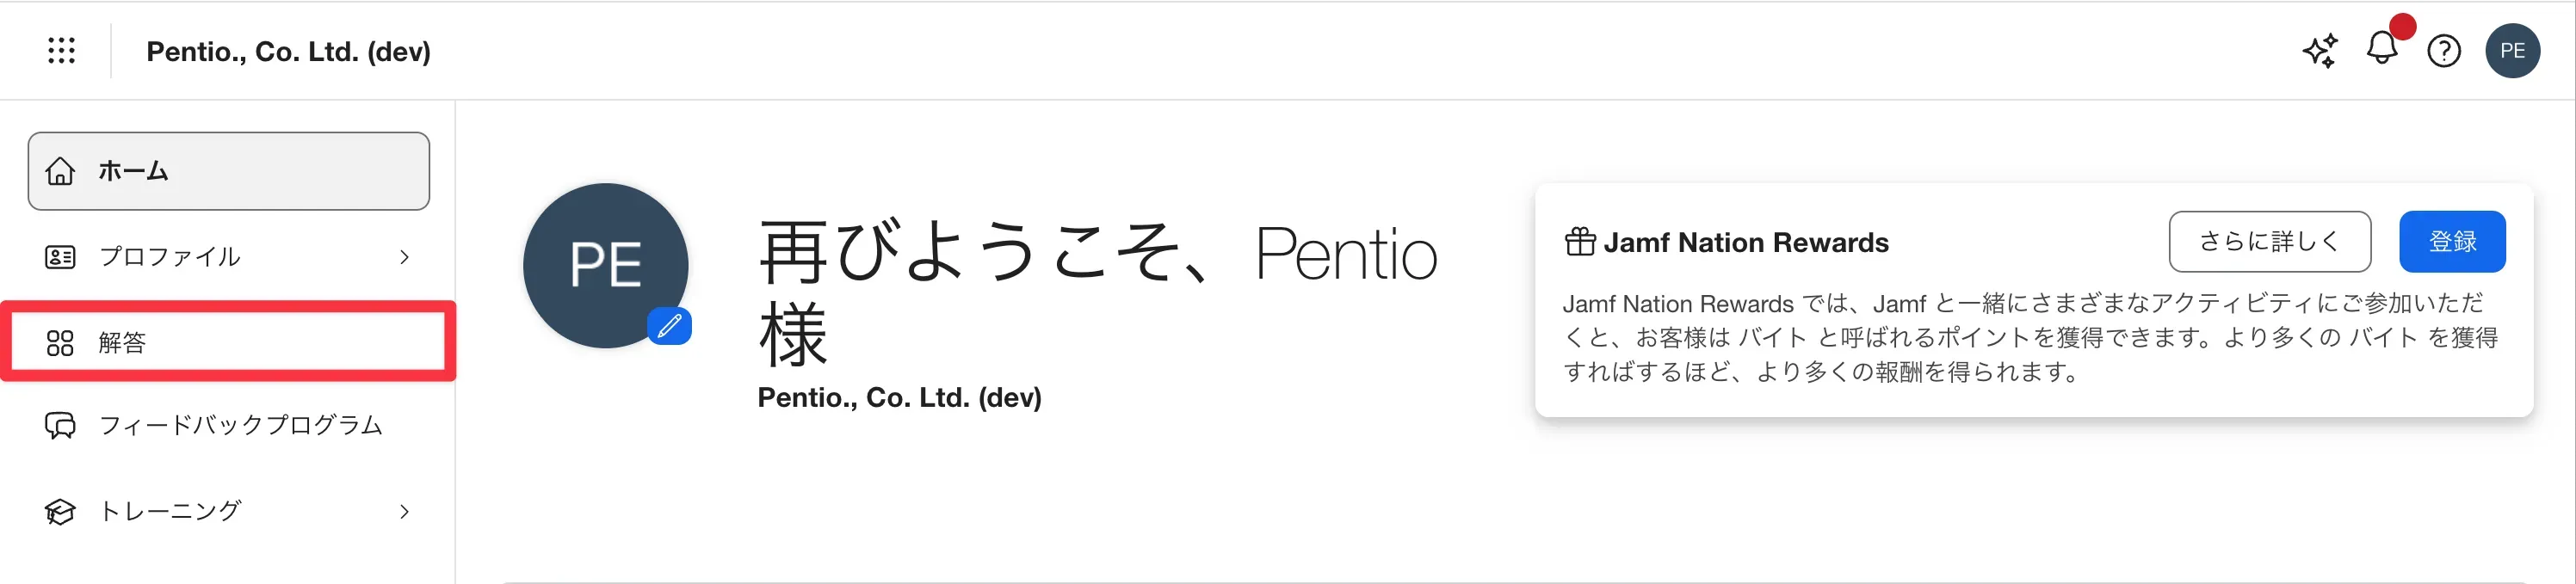Screen dimensions: 2576x584
Task: Open the PE account avatar menu
Action: pos(2512,51)
